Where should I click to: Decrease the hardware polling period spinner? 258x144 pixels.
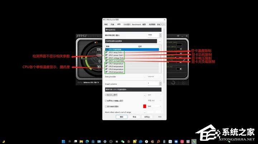click(160, 36)
